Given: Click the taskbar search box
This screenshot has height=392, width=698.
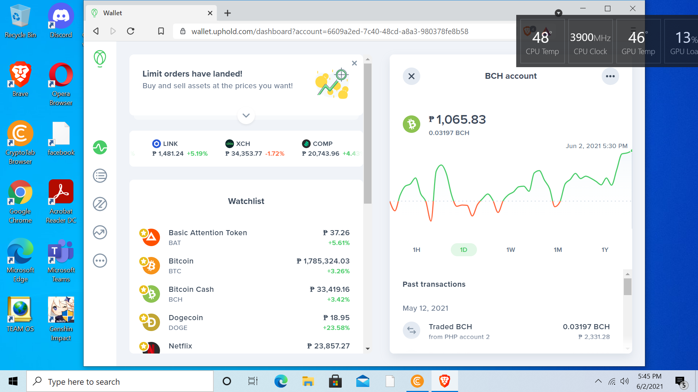Looking at the screenshot, I should (x=120, y=381).
